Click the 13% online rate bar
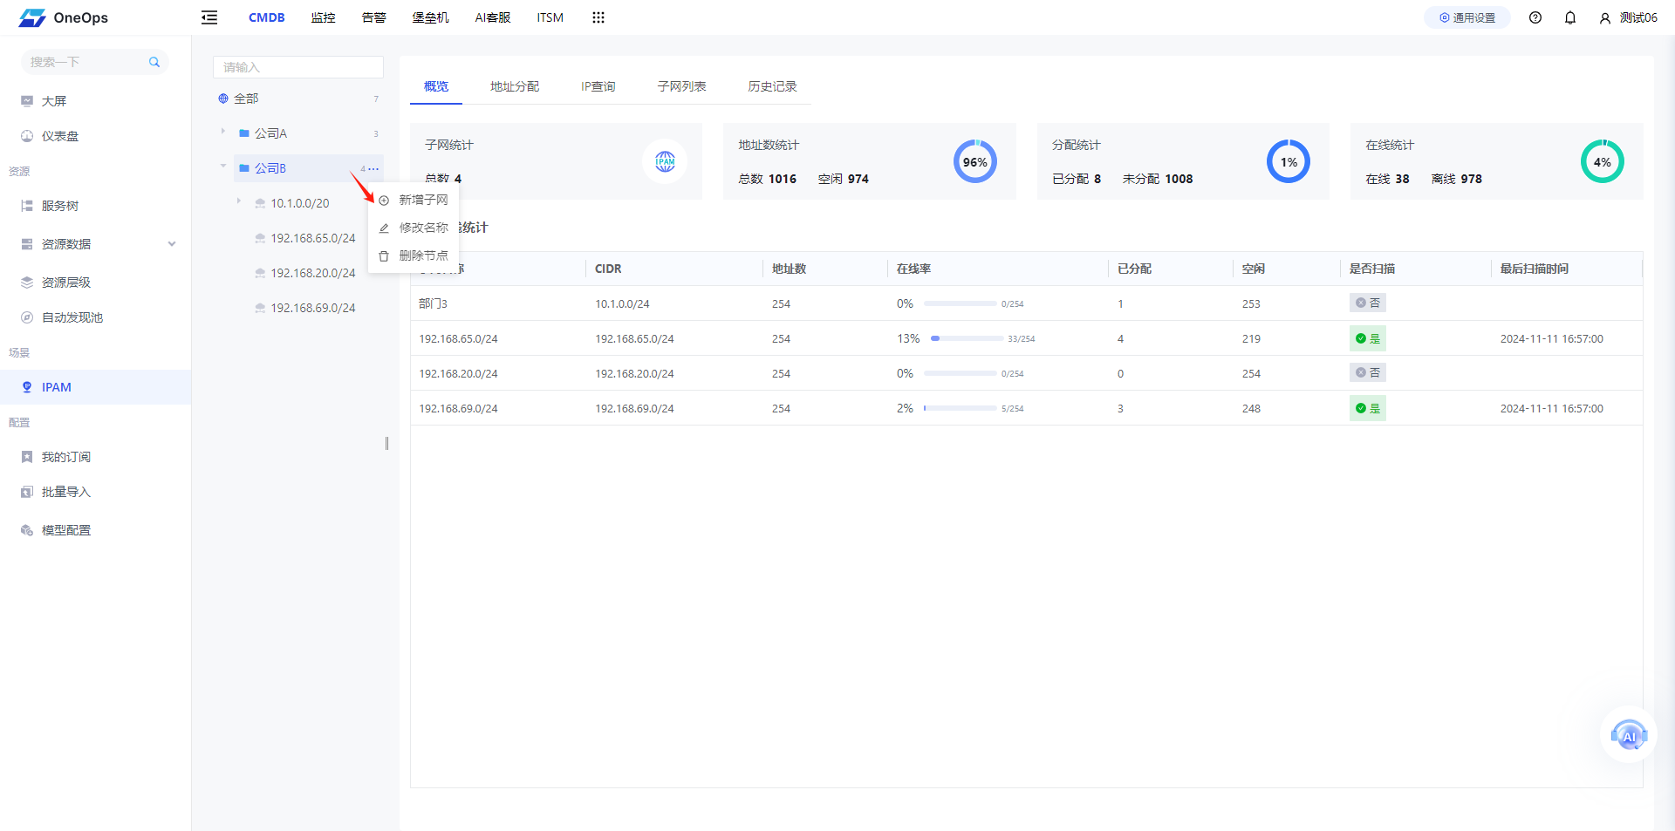Image resolution: width=1675 pixels, height=831 pixels. [967, 338]
